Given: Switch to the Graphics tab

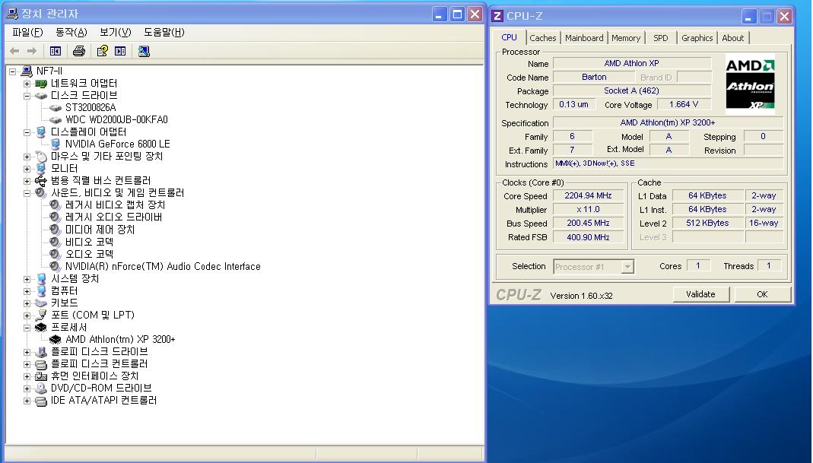Looking at the screenshot, I should click(697, 38).
